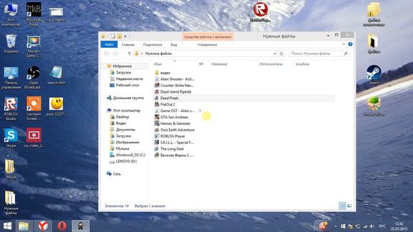Open the Поделиться ribbon tab
The width and height of the screenshot is (413, 232).
coord(152,44)
